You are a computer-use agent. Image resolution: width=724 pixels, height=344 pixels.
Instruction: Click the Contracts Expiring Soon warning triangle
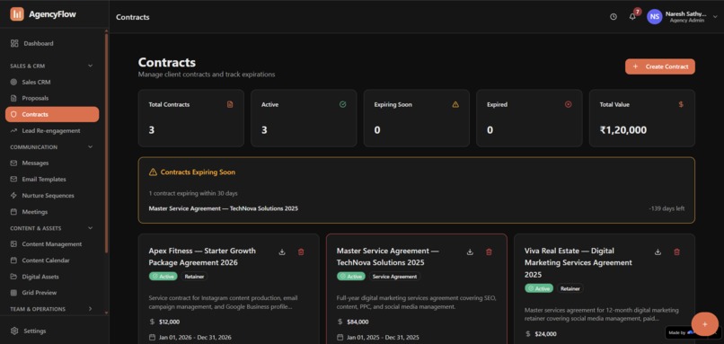coord(153,172)
